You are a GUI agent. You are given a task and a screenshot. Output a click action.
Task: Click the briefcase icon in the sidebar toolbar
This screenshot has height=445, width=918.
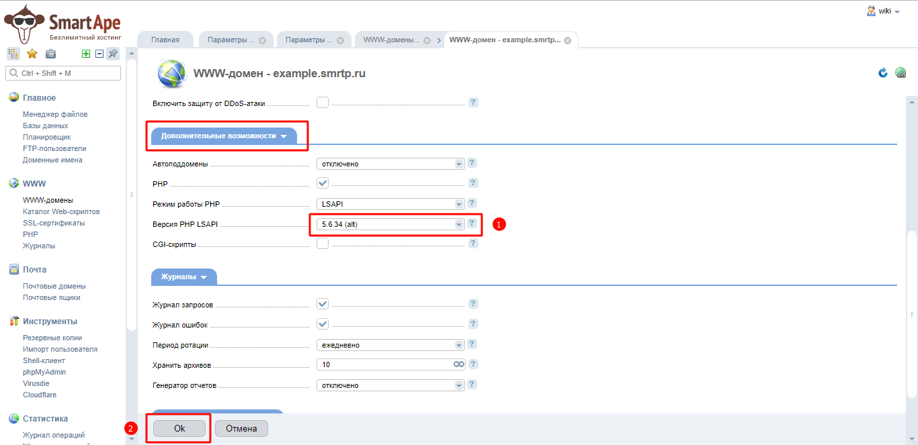tap(50, 54)
